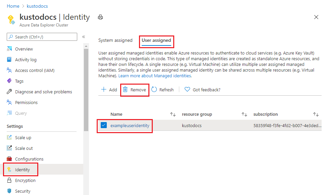Click the sidebar scrollbar up arrow

(x=86, y=46)
